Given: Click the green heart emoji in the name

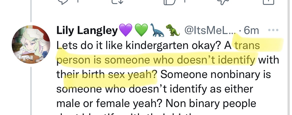Looking at the screenshot, I should pos(141,30).
